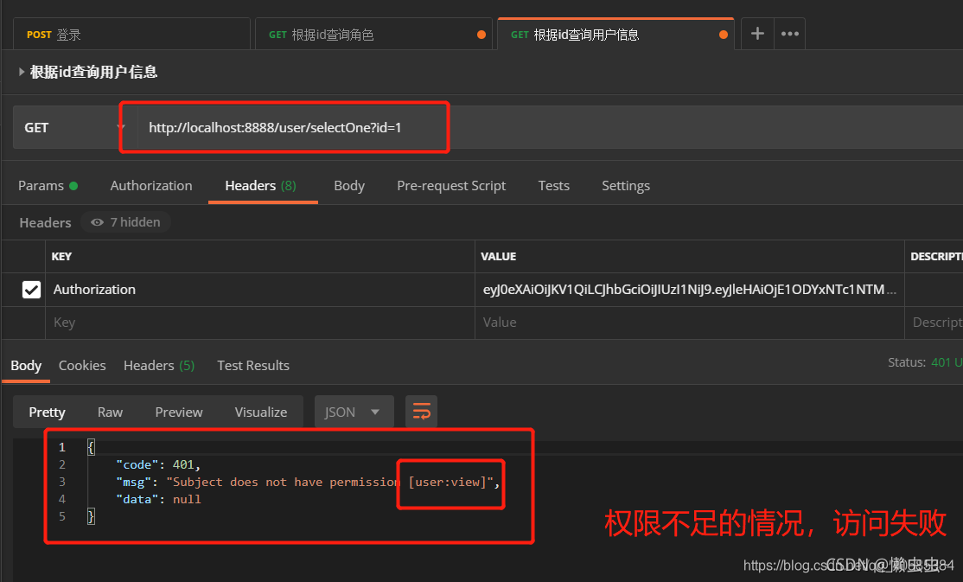Click the Authorization key cell
The image size is (963, 582).
[260, 290]
